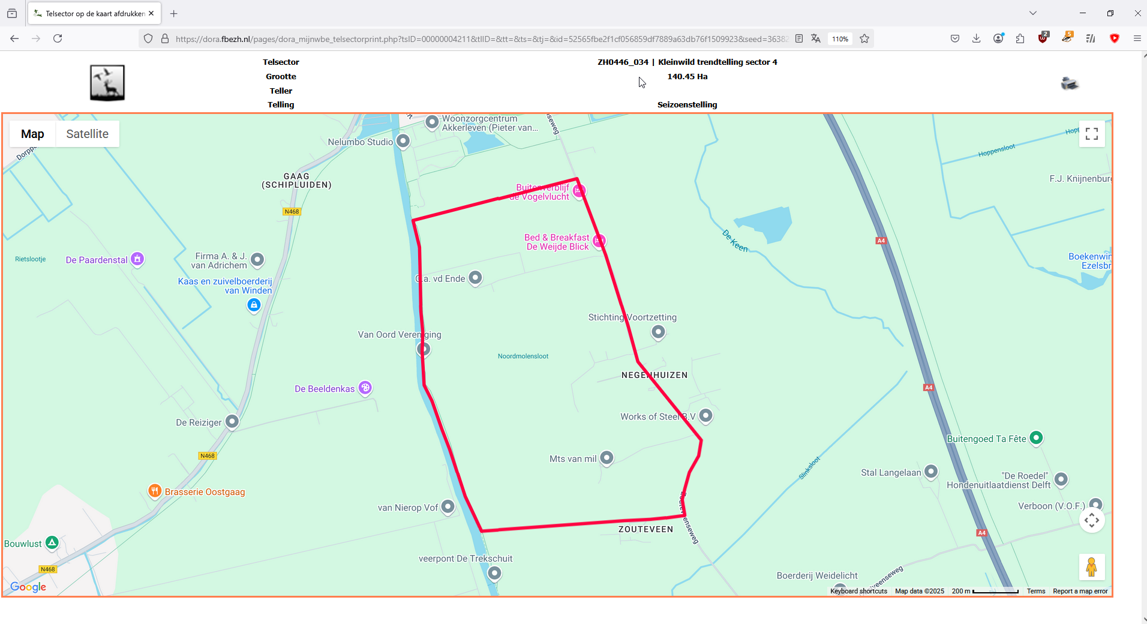The height and width of the screenshot is (624, 1147).
Task: Open the Bouwlust campsite marker
Action: coord(52,543)
